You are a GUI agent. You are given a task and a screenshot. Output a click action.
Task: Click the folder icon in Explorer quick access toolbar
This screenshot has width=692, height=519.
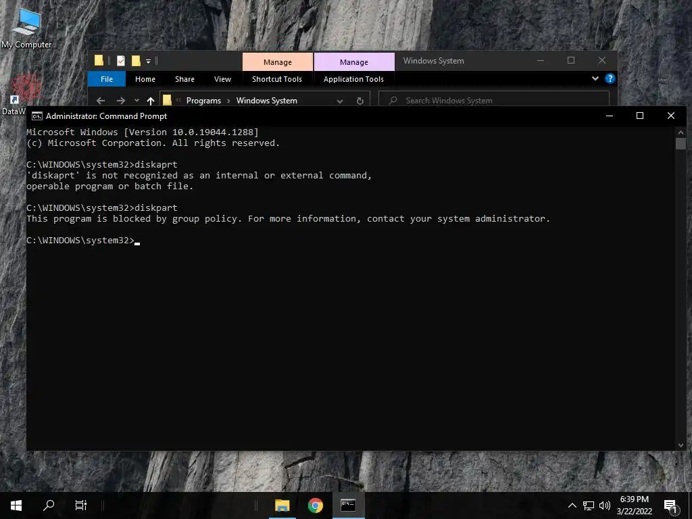click(x=99, y=61)
